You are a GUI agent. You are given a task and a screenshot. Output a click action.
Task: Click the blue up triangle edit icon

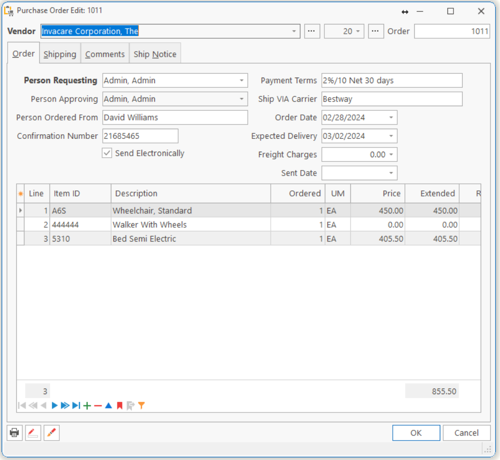(108, 405)
